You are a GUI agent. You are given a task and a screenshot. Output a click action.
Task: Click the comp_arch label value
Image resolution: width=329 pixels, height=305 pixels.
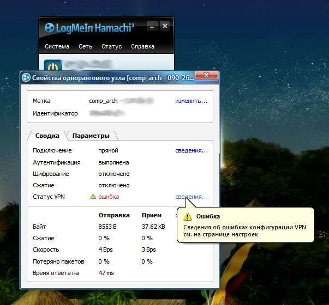pyautogui.click(x=103, y=101)
